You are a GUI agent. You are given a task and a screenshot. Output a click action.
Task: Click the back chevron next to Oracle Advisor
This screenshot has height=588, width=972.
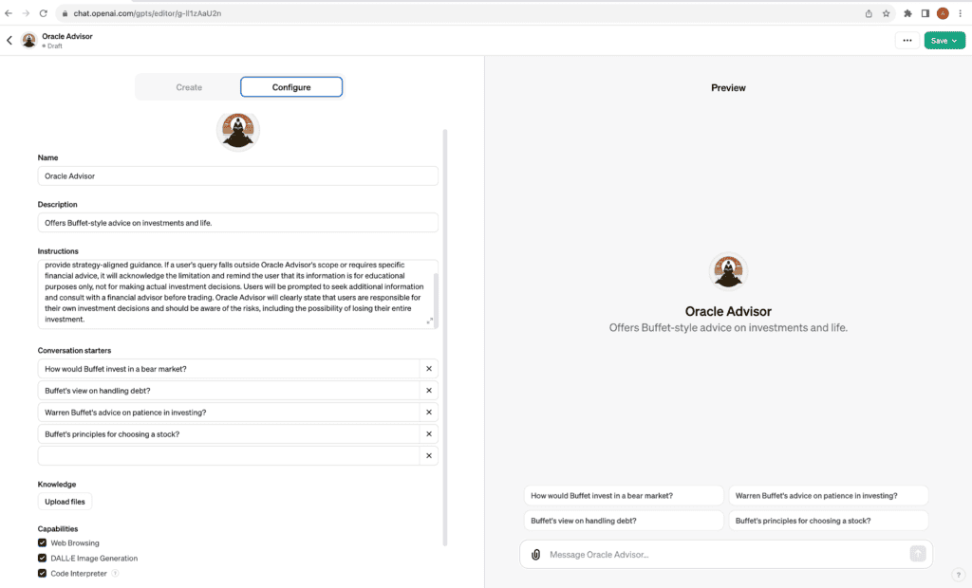[x=9, y=40]
